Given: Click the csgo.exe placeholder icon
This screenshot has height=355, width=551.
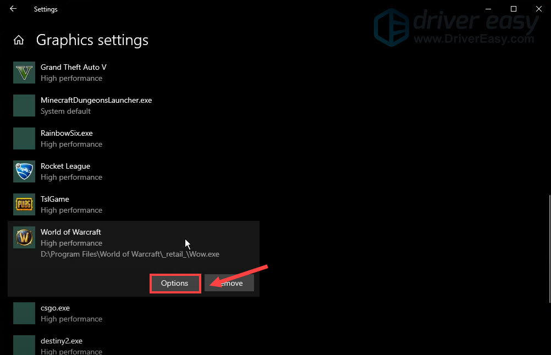Looking at the screenshot, I should (24, 313).
